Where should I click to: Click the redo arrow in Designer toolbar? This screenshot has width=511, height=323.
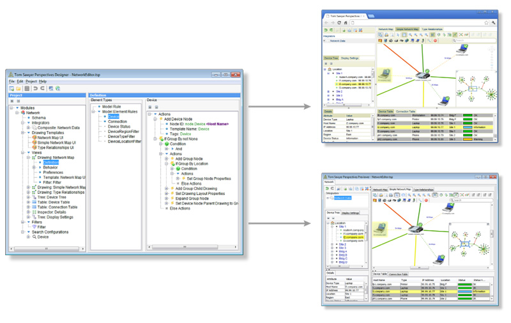click(x=42, y=88)
